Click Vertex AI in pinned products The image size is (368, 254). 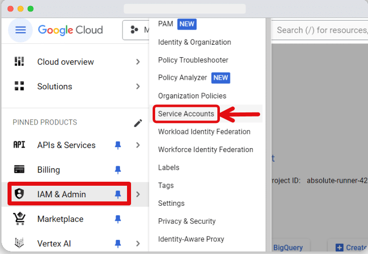54,243
